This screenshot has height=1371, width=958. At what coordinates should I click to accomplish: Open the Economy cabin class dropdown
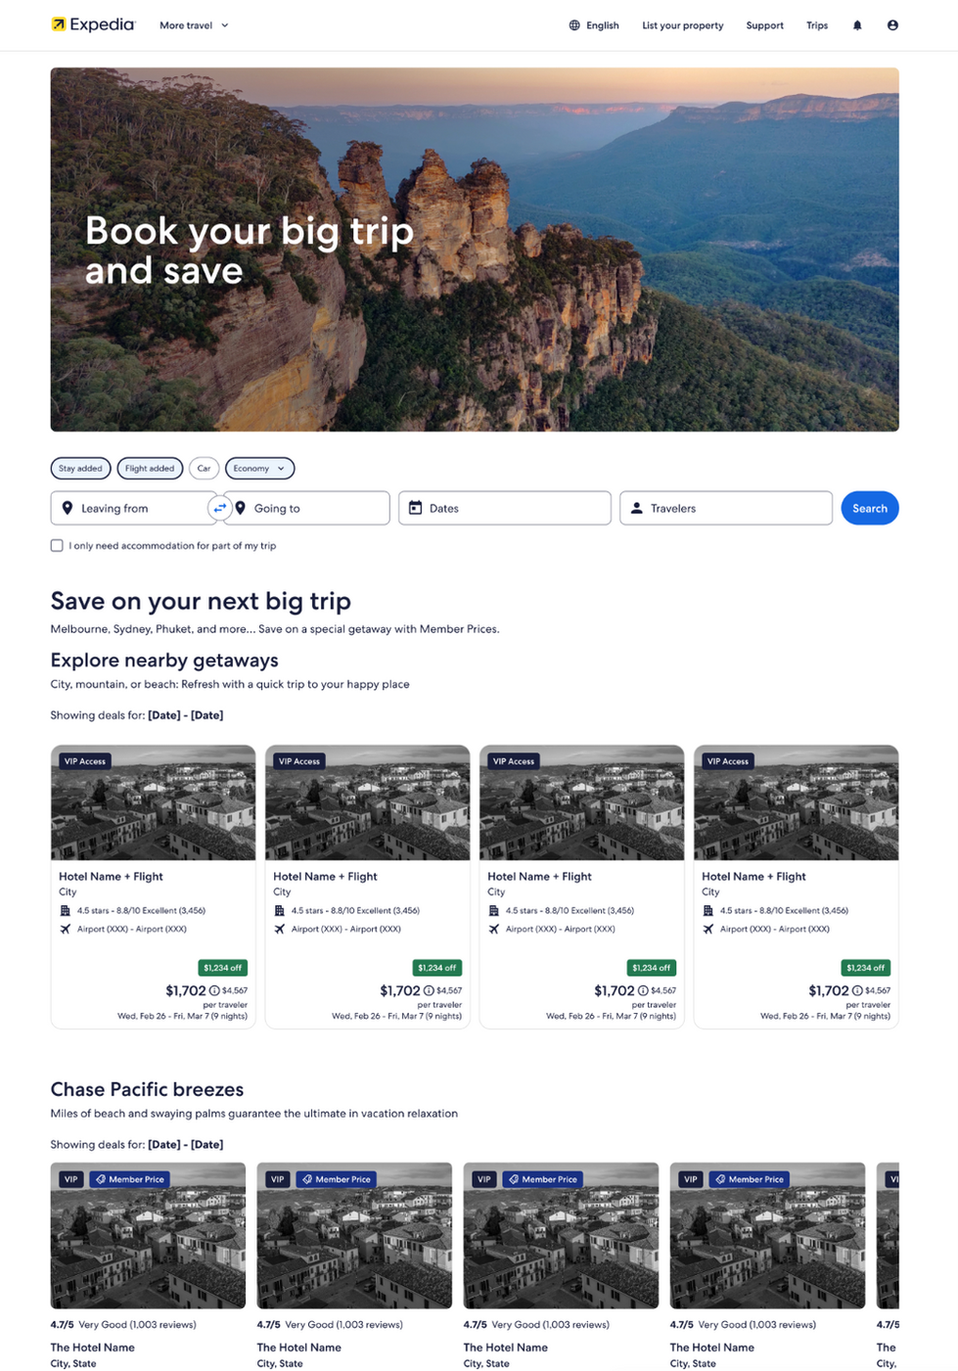259,469
